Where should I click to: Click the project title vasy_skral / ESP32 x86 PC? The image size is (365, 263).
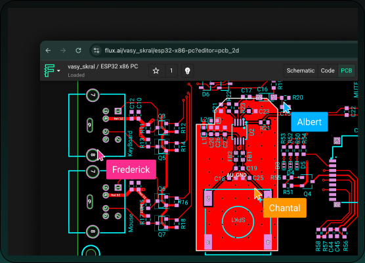coord(103,66)
